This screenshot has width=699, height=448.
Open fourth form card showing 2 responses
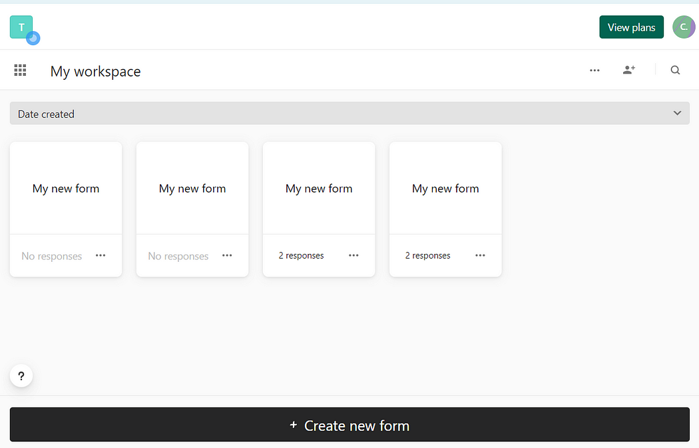pyautogui.click(x=446, y=209)
